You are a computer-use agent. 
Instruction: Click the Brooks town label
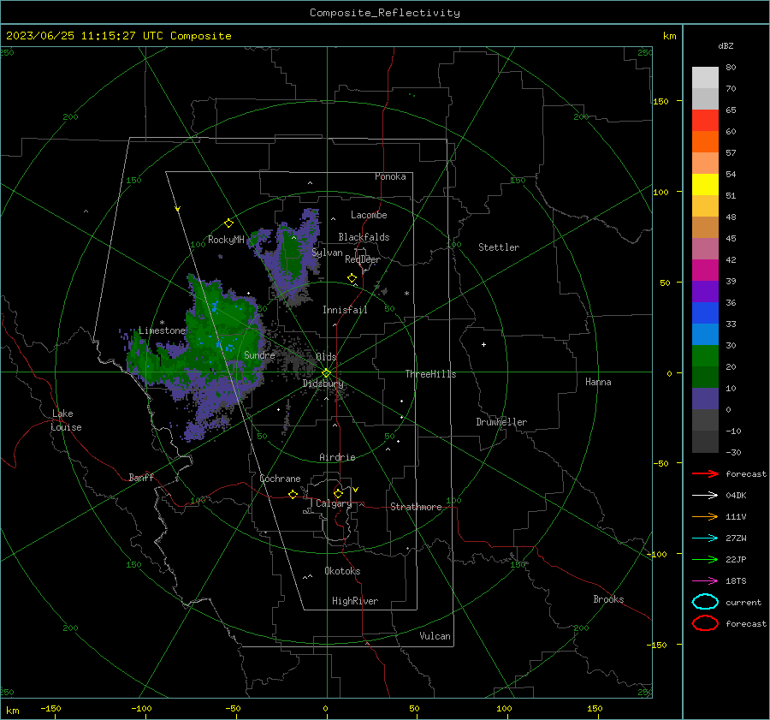[608, 599]
